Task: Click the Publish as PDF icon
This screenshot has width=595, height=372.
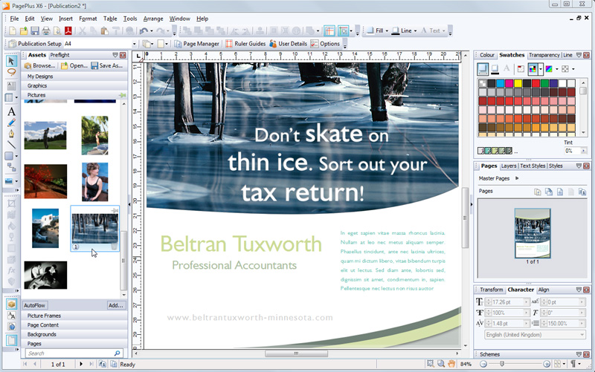Action: tap(68, 31)
